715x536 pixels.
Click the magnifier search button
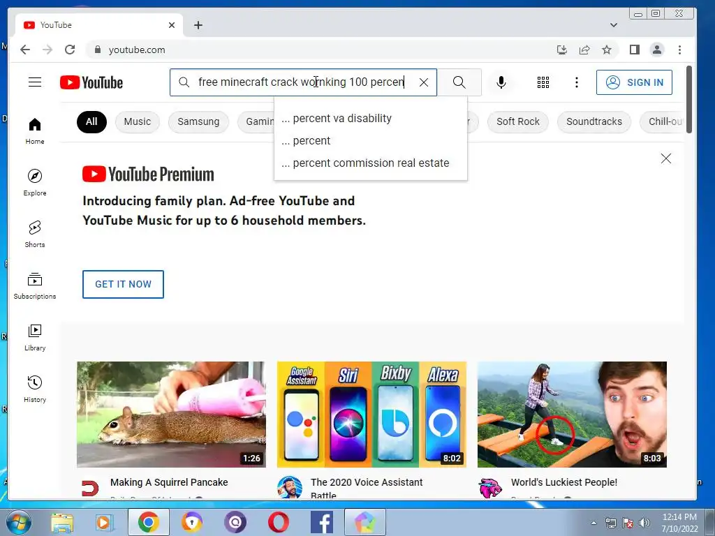click(459, 82)
